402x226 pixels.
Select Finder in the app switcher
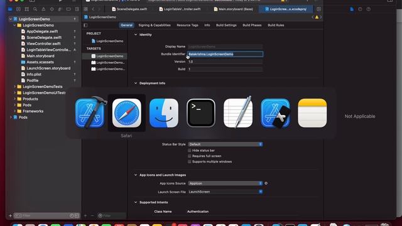pos(164,113)
